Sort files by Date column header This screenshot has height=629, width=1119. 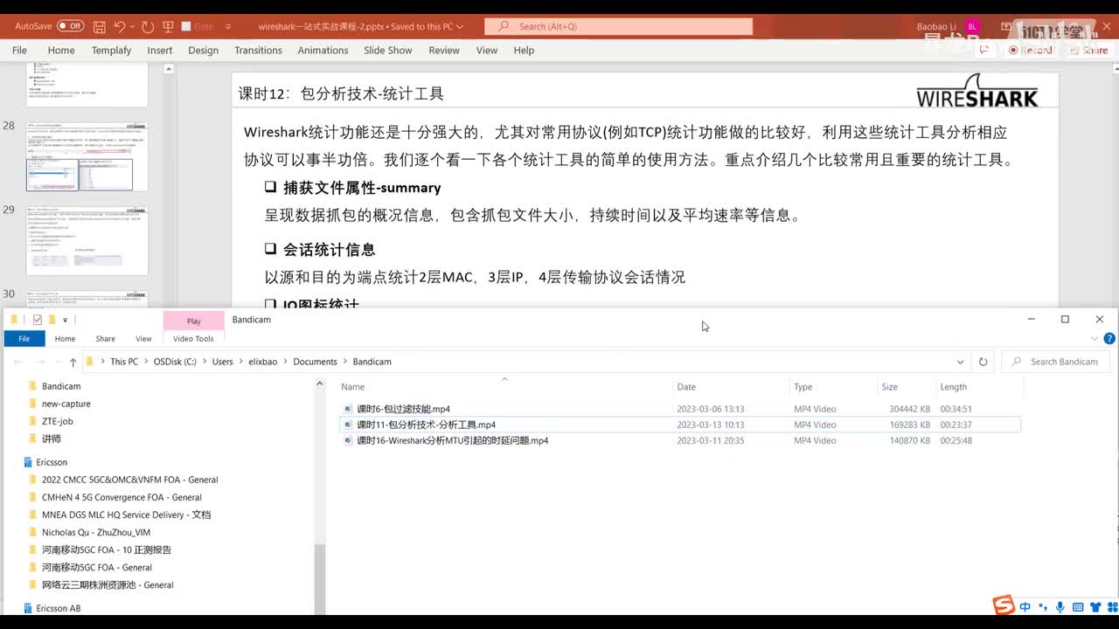click(x=686, y=387)
